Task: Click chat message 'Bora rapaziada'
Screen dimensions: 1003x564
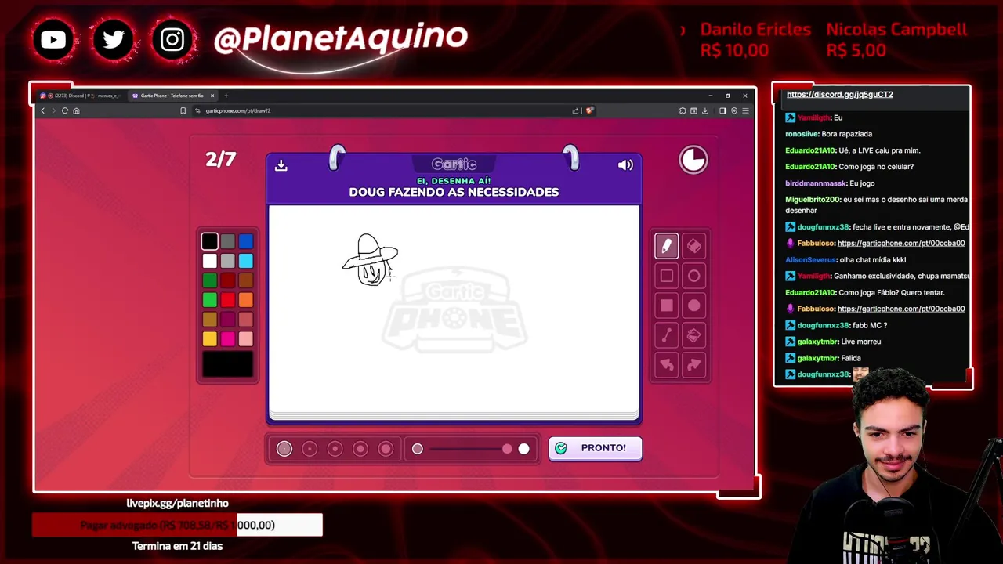Action: pyautogui.click(x=846, y=134)
